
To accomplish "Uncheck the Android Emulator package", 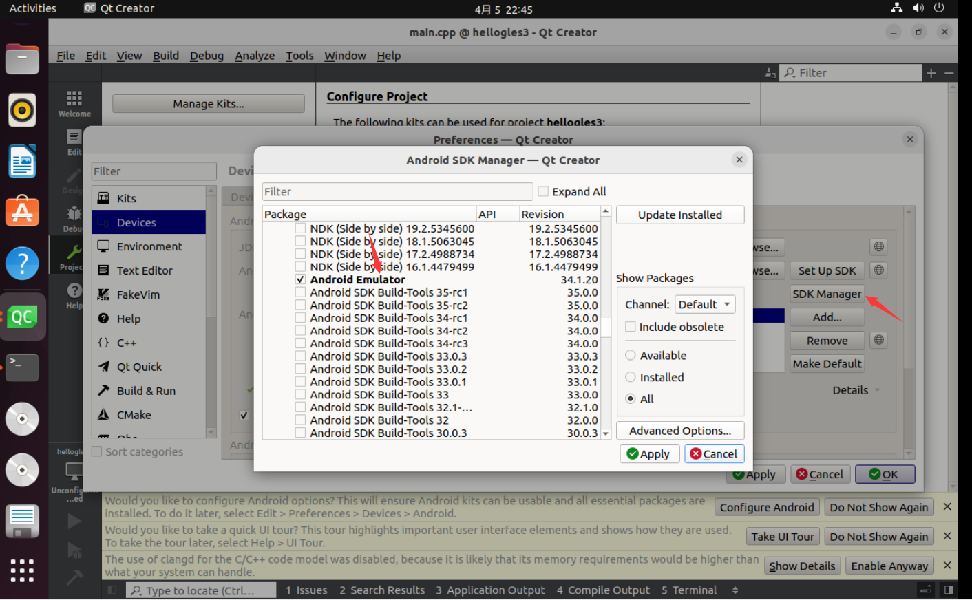I will pos(300,279).
